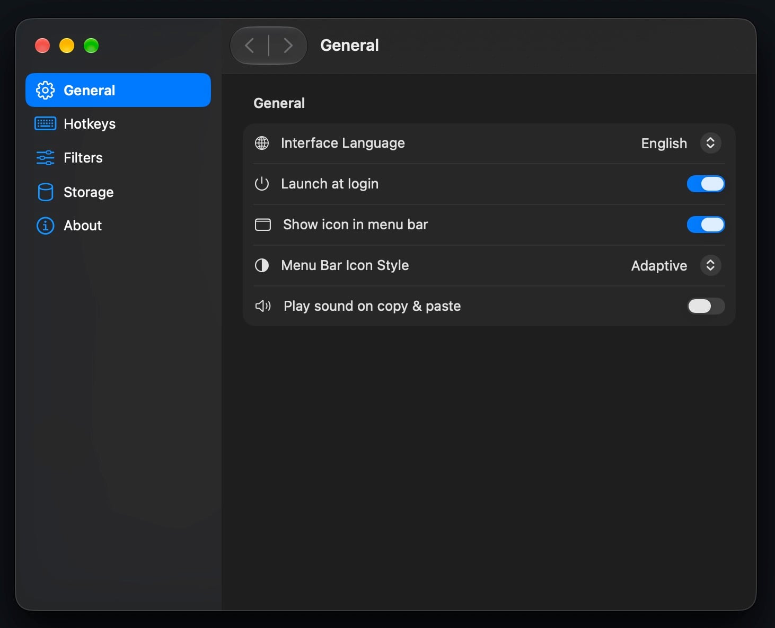This screenshot has width=775, height=628.
Task: Click the Launch at login label
Action: click(x=330, y=184)
